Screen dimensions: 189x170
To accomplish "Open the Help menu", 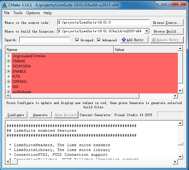I will (48, 13).
